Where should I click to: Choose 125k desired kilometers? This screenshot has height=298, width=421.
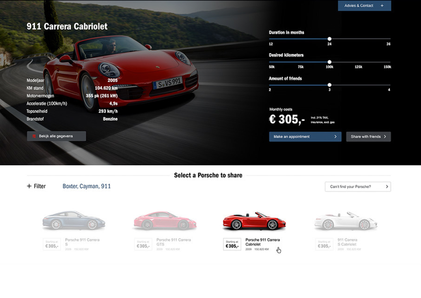click(x=358, y=67)
